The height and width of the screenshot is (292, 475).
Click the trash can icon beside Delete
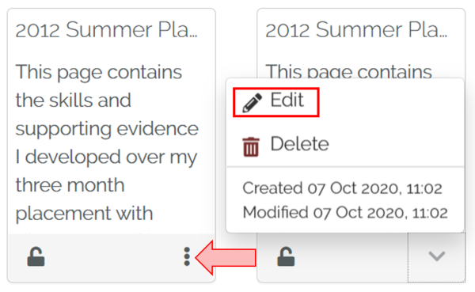[251, 147]
